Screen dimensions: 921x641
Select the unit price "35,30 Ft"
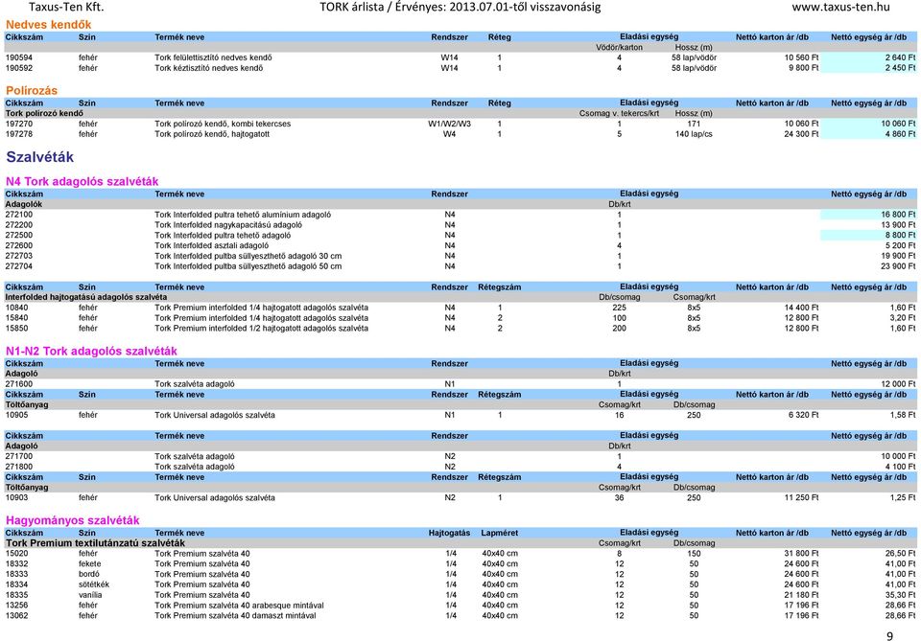pos(901,595)
